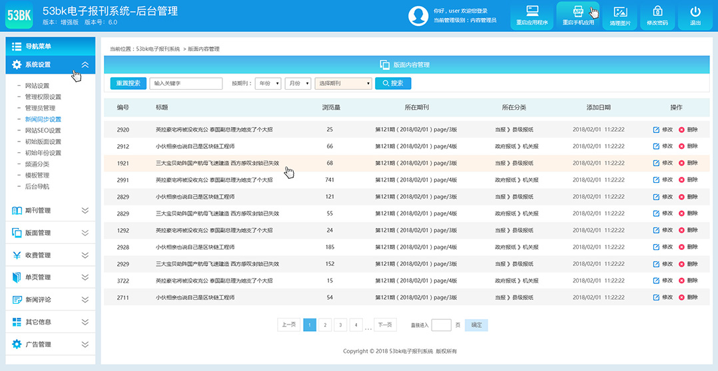Expand the 单页管理 section chevron
Screen dimensions: 718x371
[85, 277]
